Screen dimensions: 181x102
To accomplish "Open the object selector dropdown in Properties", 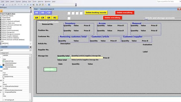I will point(30,50).
